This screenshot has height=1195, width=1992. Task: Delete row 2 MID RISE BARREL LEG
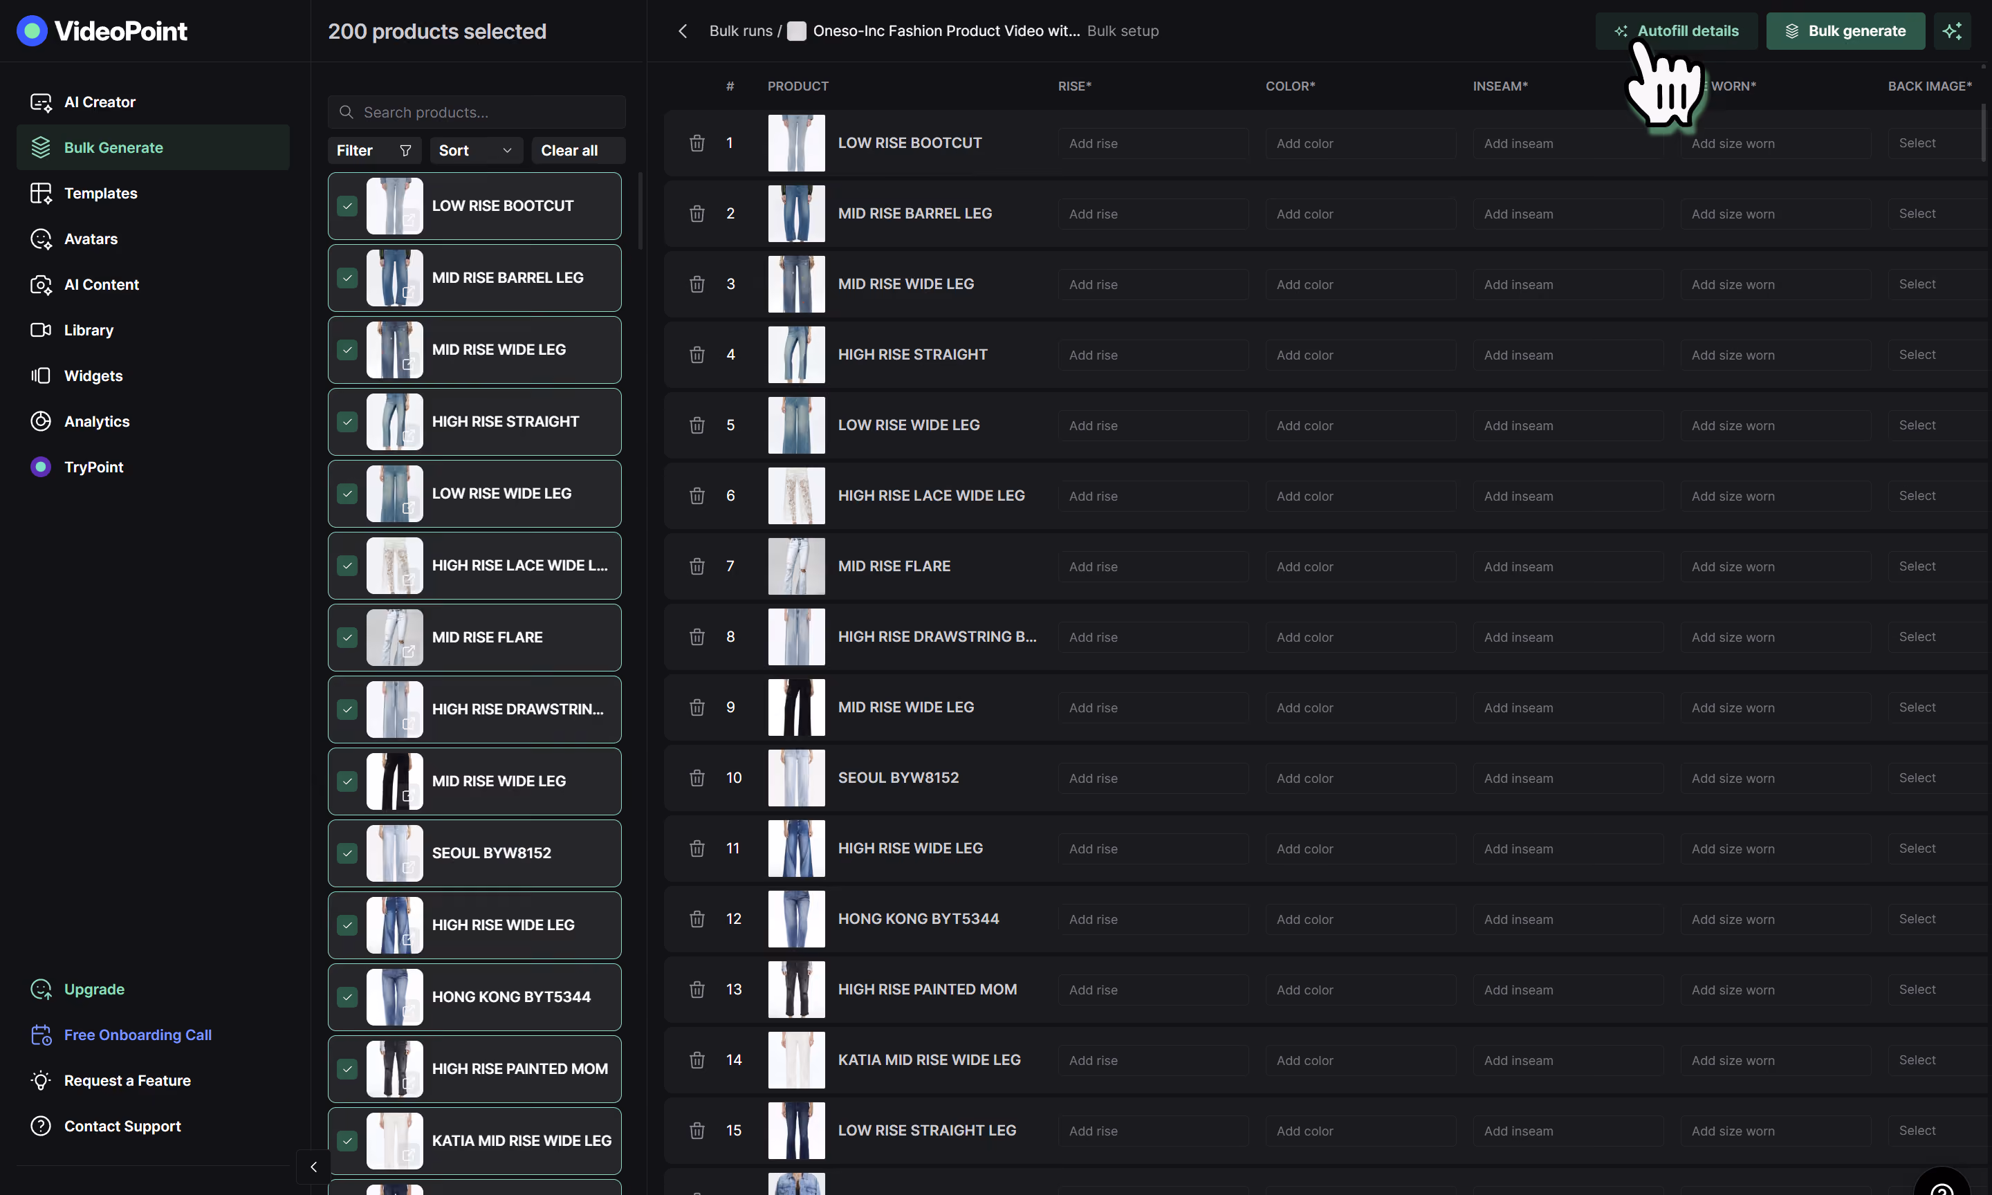697,214
